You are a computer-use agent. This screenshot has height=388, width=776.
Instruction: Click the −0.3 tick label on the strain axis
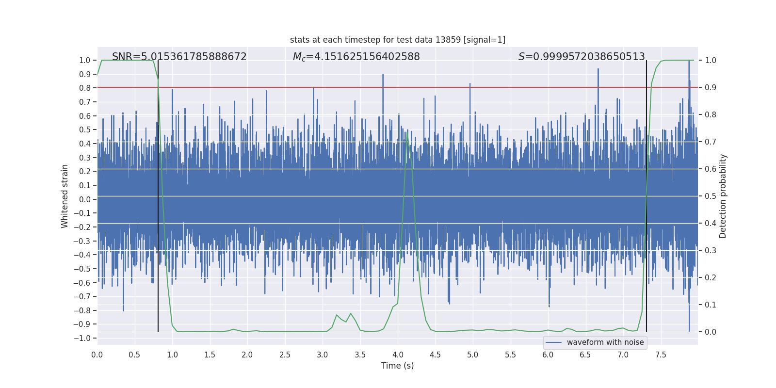click(82, 241)
